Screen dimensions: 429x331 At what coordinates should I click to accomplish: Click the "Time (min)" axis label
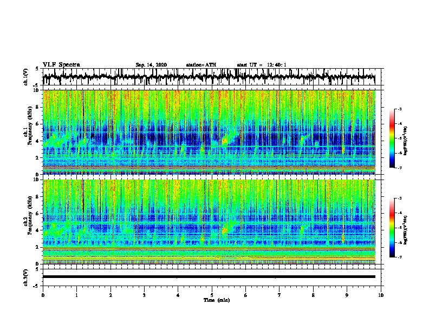pyautogui.click(x=217, y=300)
